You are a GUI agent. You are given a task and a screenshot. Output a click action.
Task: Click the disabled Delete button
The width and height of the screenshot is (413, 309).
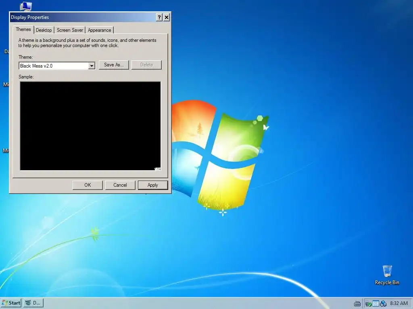pos(146,65)
